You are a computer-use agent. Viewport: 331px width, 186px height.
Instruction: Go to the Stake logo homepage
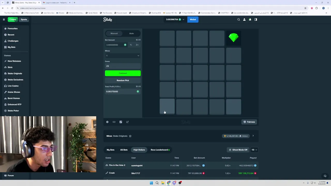tap(108, 19)
